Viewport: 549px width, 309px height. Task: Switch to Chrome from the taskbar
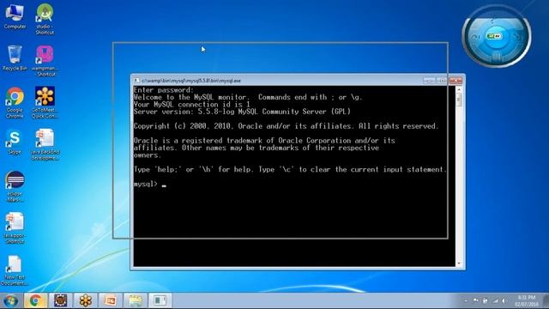point(35,300)
